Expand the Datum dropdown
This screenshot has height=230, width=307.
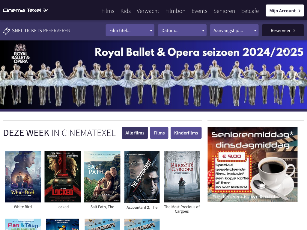click(x=182, y=31)
